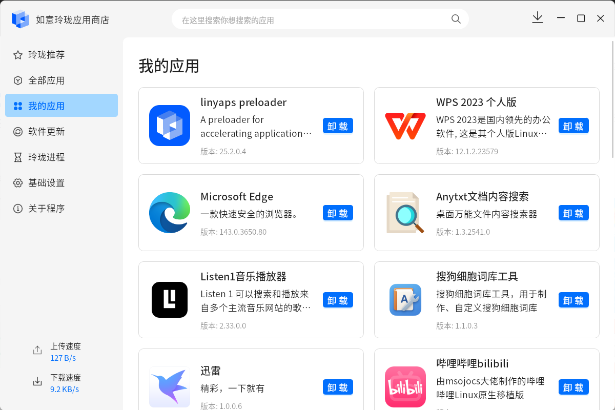The width and height of the screenshot is (615, 410).
Task: Show the 关于程序 page
Action: 61,209
